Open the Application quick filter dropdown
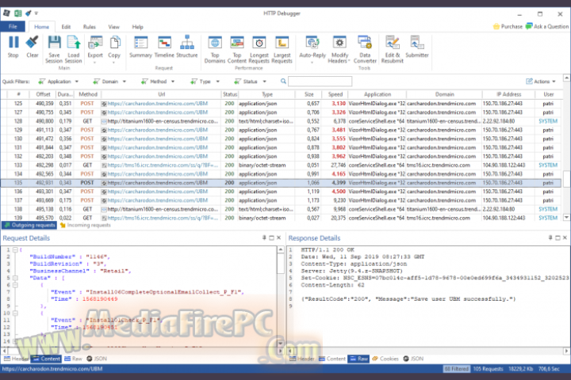The height and width of the screenshot is (380, 571). [58, 82]
